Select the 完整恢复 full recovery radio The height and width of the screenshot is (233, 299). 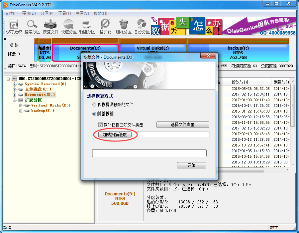[x=94, y=114]
